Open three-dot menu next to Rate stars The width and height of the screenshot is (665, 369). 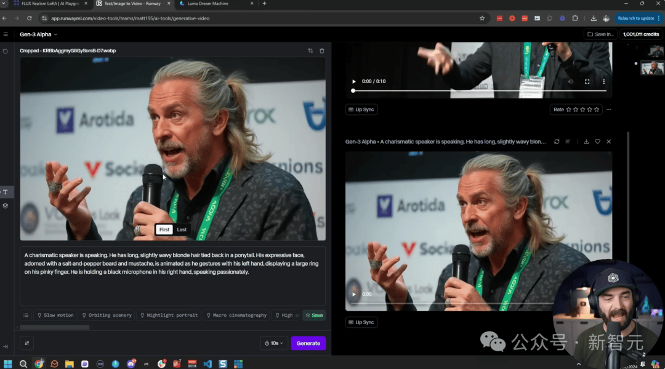(609, 109)
